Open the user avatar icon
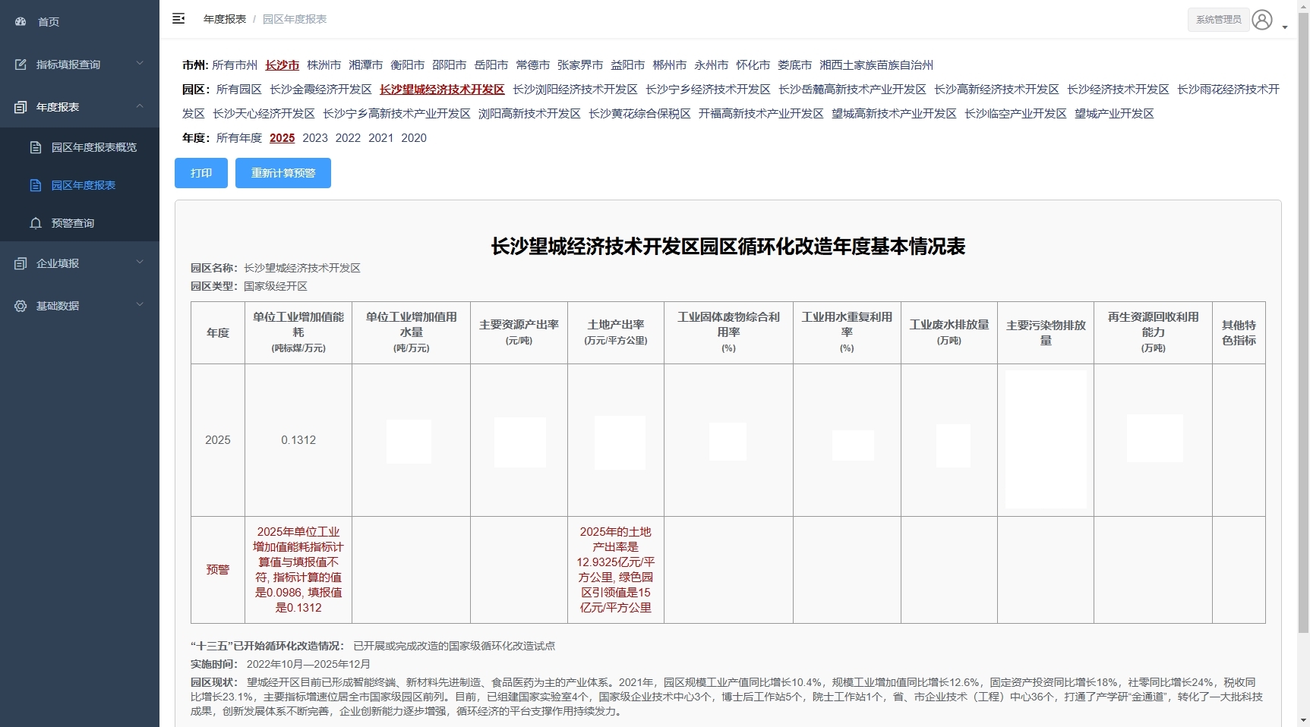Image resolution: width=1310 pixels, height=727 pixels. tap(1261, 19)
